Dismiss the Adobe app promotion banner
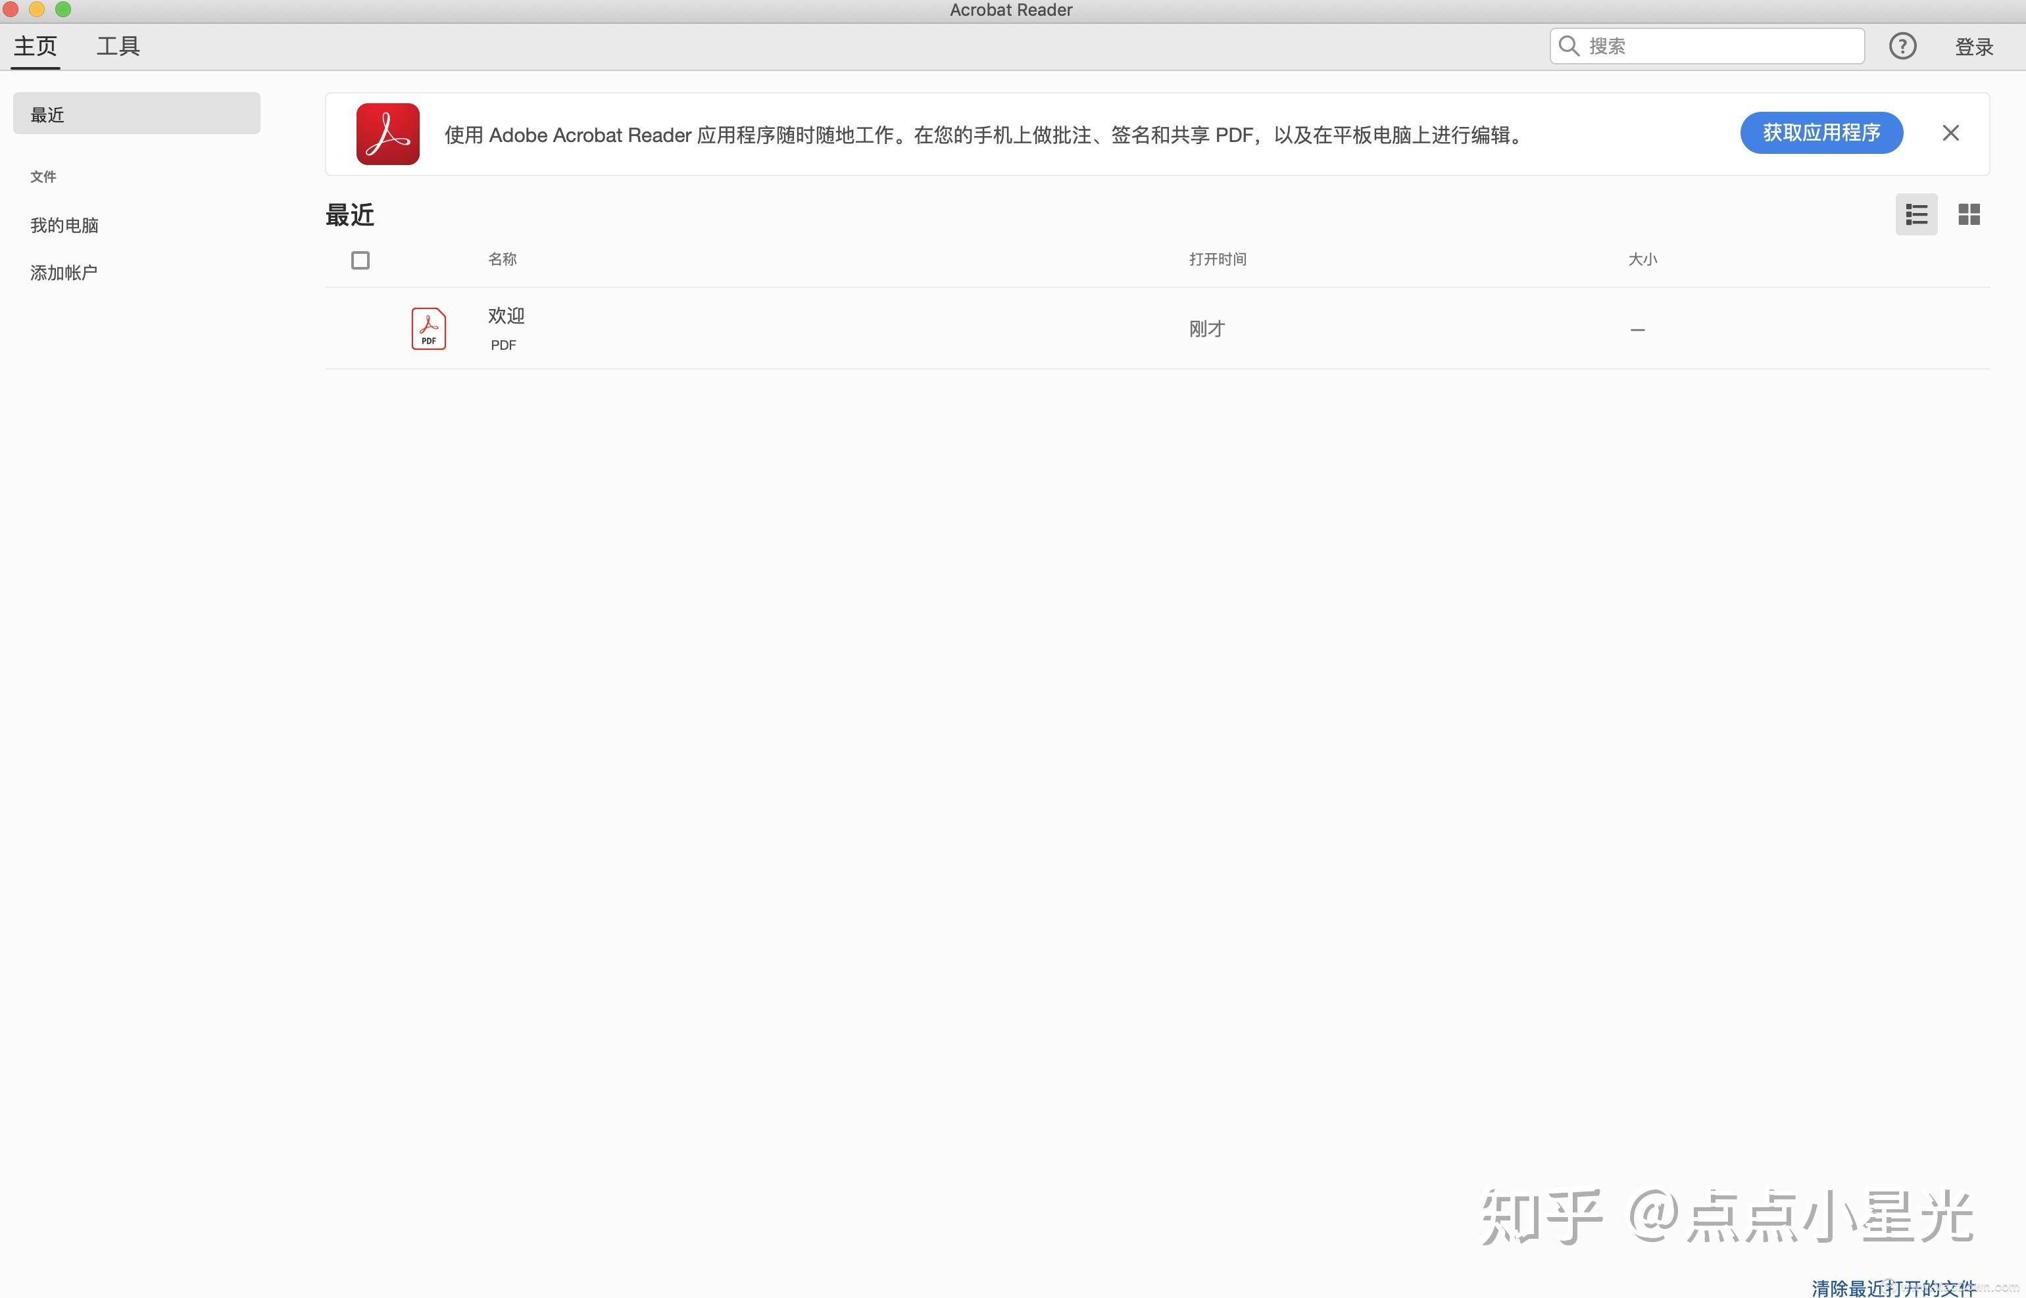2026x1298 pixels. click(x=1950, y=132)
